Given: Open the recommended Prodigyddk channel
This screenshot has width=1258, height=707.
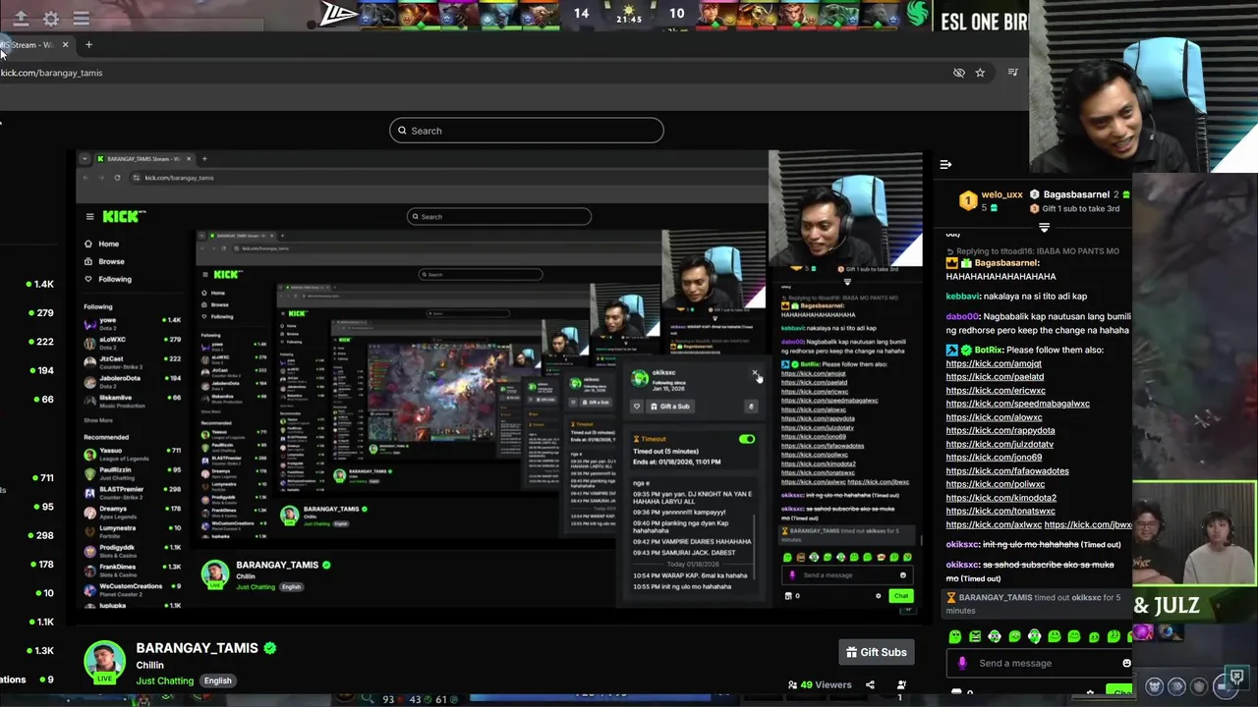Looking at the screenshot, I should (133, 551).
